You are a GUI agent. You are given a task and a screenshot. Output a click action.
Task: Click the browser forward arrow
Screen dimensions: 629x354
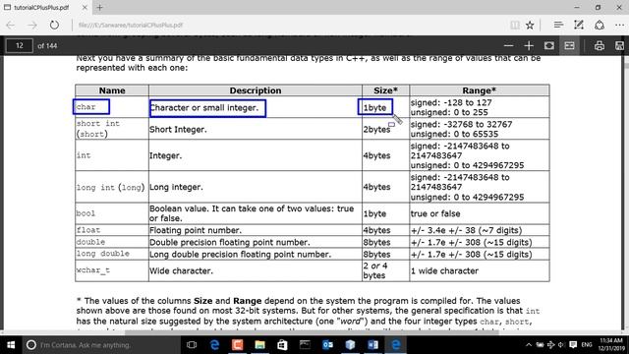tap(32, 25)
